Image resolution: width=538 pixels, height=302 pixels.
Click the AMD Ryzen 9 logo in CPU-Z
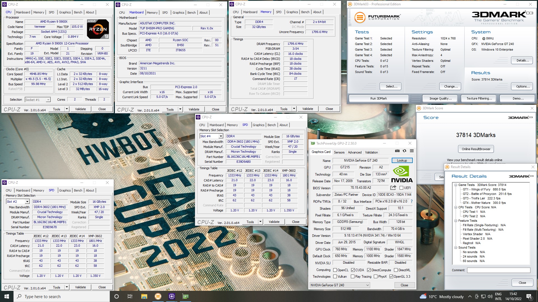pyautogui.click(x=98, y=29)
